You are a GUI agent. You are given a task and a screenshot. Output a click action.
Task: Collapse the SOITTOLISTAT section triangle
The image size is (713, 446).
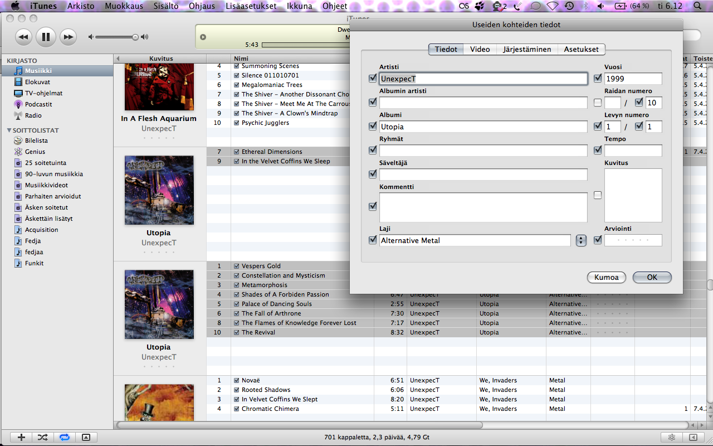9,130
